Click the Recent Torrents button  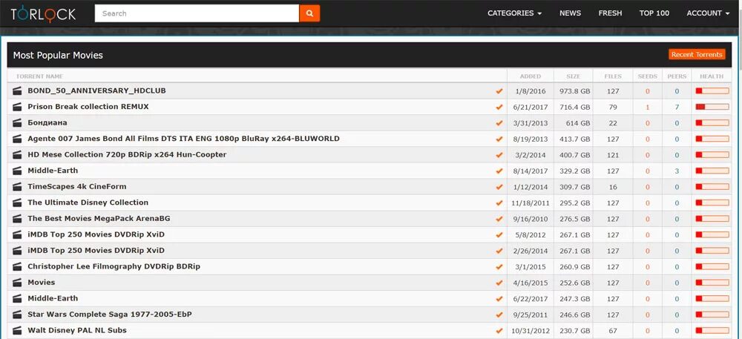(697, 54)
